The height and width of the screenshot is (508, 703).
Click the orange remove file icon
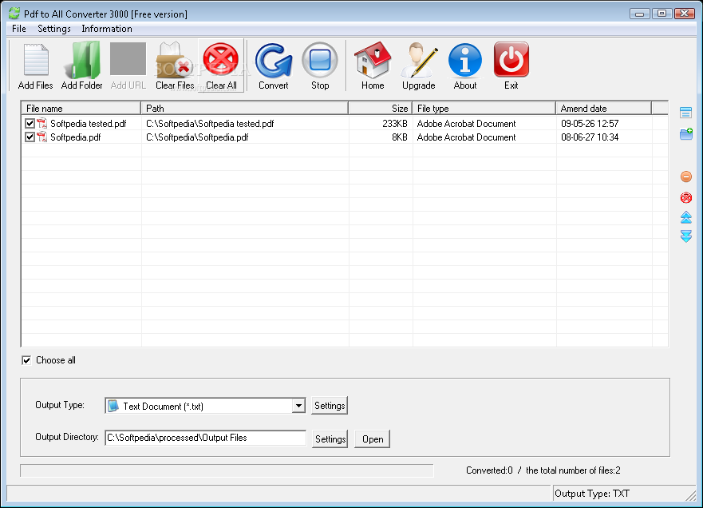(x=686, y=177)
